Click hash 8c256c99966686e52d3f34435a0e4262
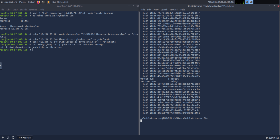This screenshot has height=140, width=280. 179,87
